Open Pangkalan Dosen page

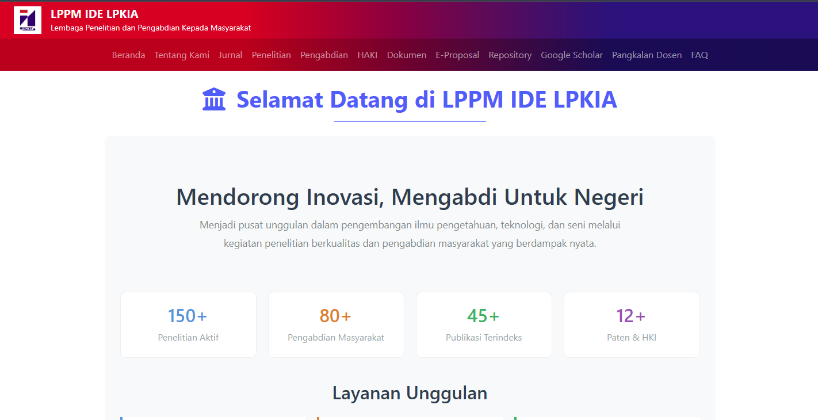(647, 55)
